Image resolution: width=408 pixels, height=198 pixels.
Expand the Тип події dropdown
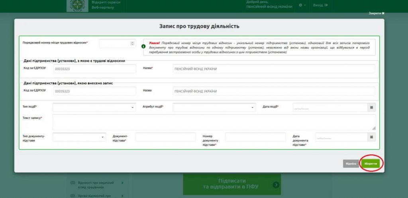[94, 108]
